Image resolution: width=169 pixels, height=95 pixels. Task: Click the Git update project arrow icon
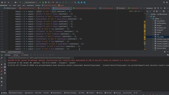click(x=60, y=2)
